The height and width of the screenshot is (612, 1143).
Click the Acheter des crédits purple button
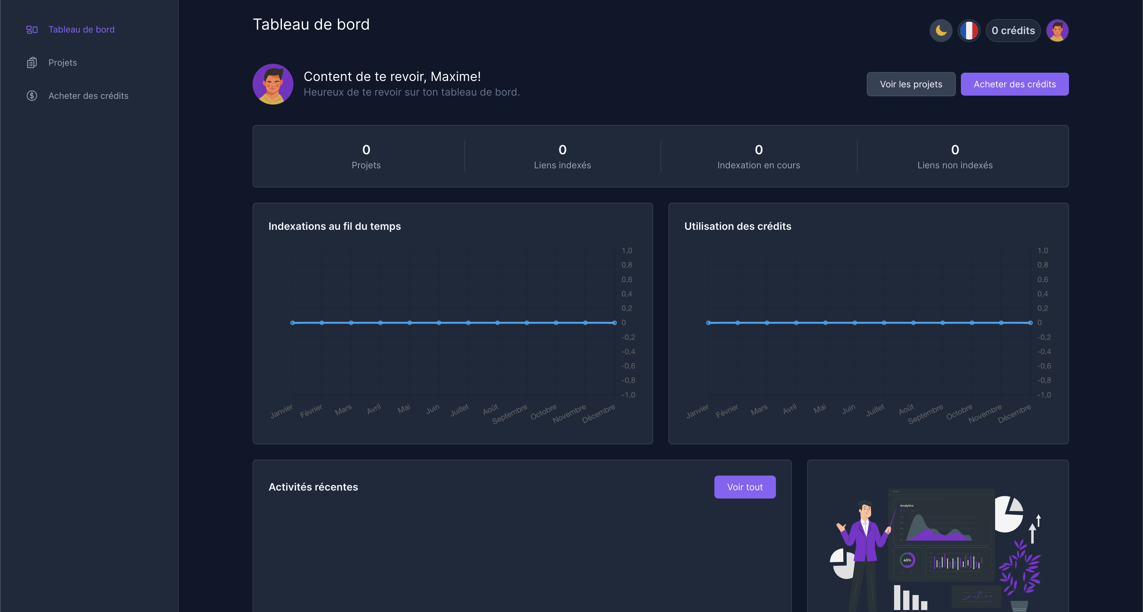[x=1015, y=84]
